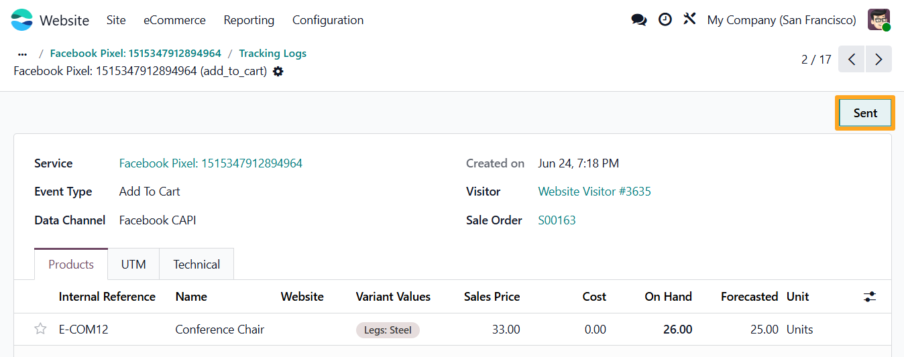Open sale order S00163 link
904x357 pixels.
point(557,220)
